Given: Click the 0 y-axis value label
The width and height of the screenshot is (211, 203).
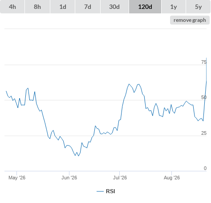Looking at the screenshot, I should (x=205, y=168).
